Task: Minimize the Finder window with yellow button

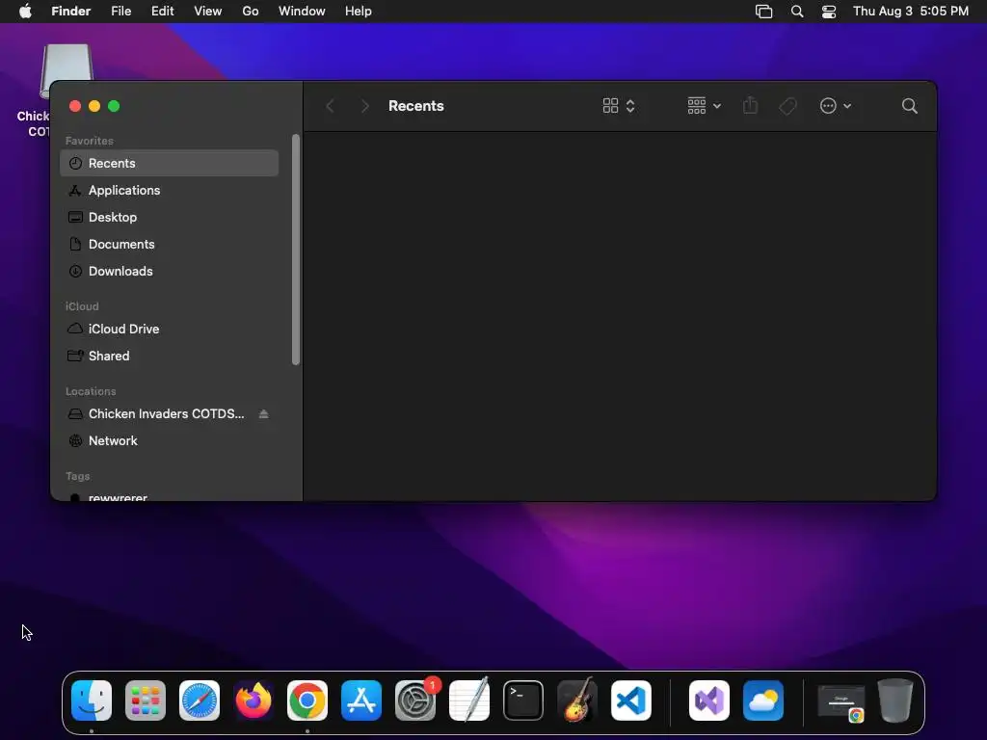Action: 94,106
